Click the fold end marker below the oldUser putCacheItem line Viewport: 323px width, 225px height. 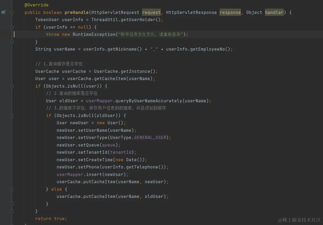coord(12,204)
